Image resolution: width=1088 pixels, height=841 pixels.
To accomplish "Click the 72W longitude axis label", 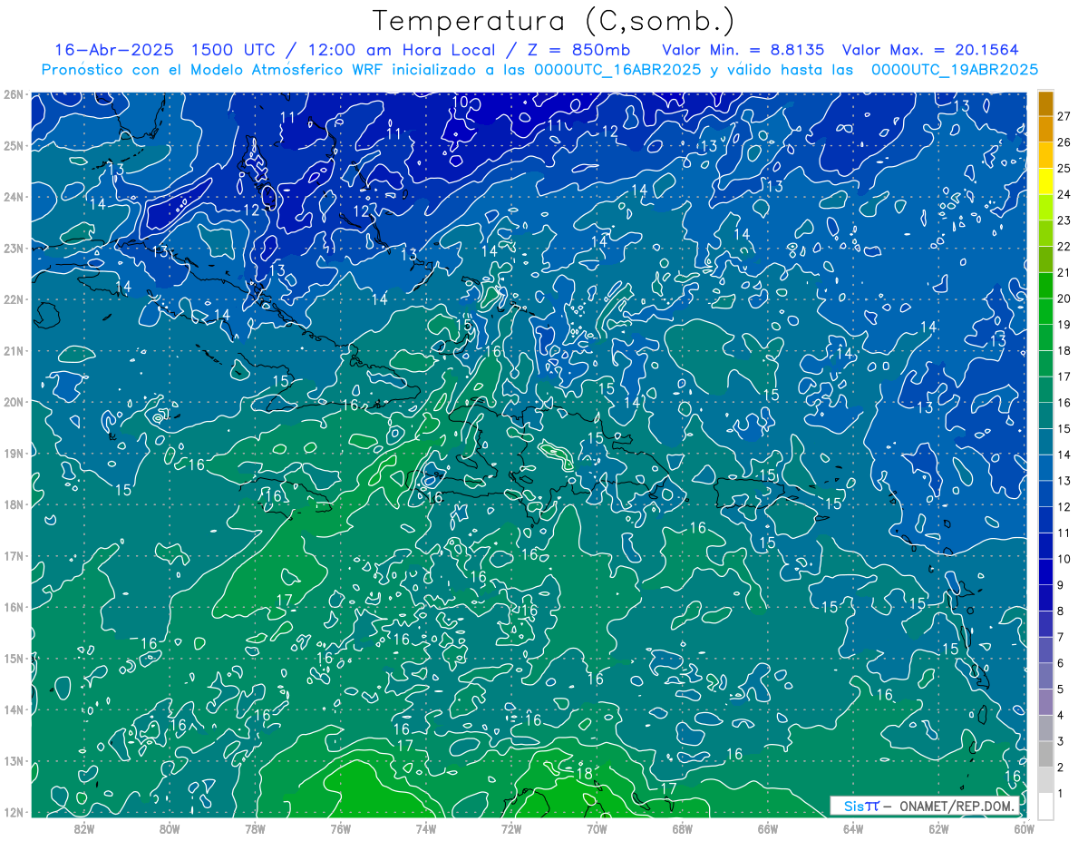I will (x=511, y=828).
